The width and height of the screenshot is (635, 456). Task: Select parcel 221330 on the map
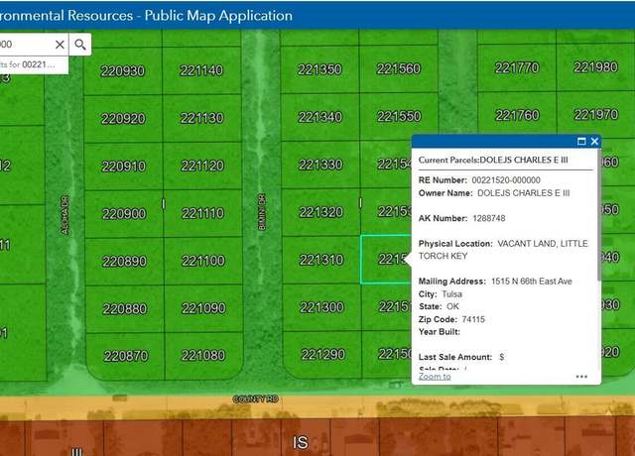pos(320,165)
